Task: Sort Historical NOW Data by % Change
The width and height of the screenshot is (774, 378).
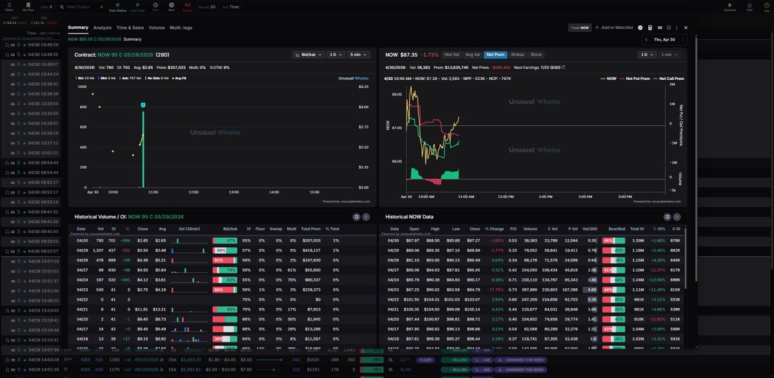Action: tap(496, 229)
